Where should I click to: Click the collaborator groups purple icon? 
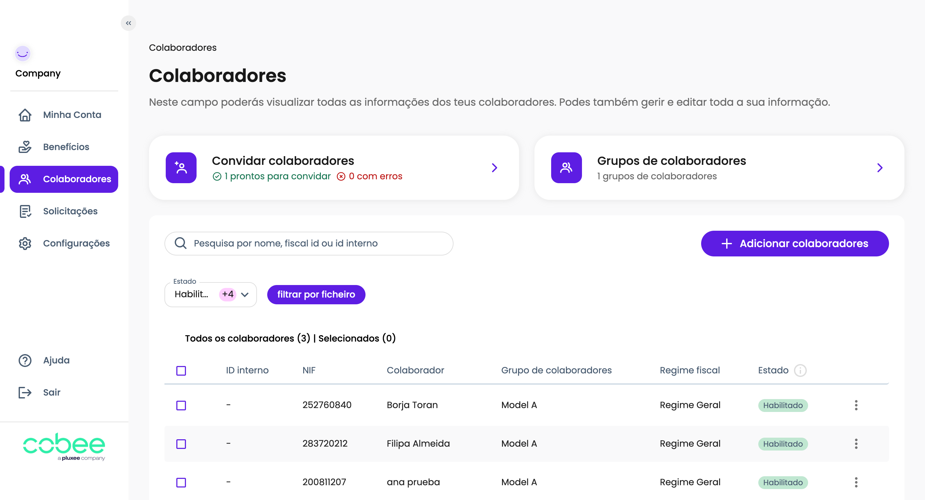click(566, 168)
